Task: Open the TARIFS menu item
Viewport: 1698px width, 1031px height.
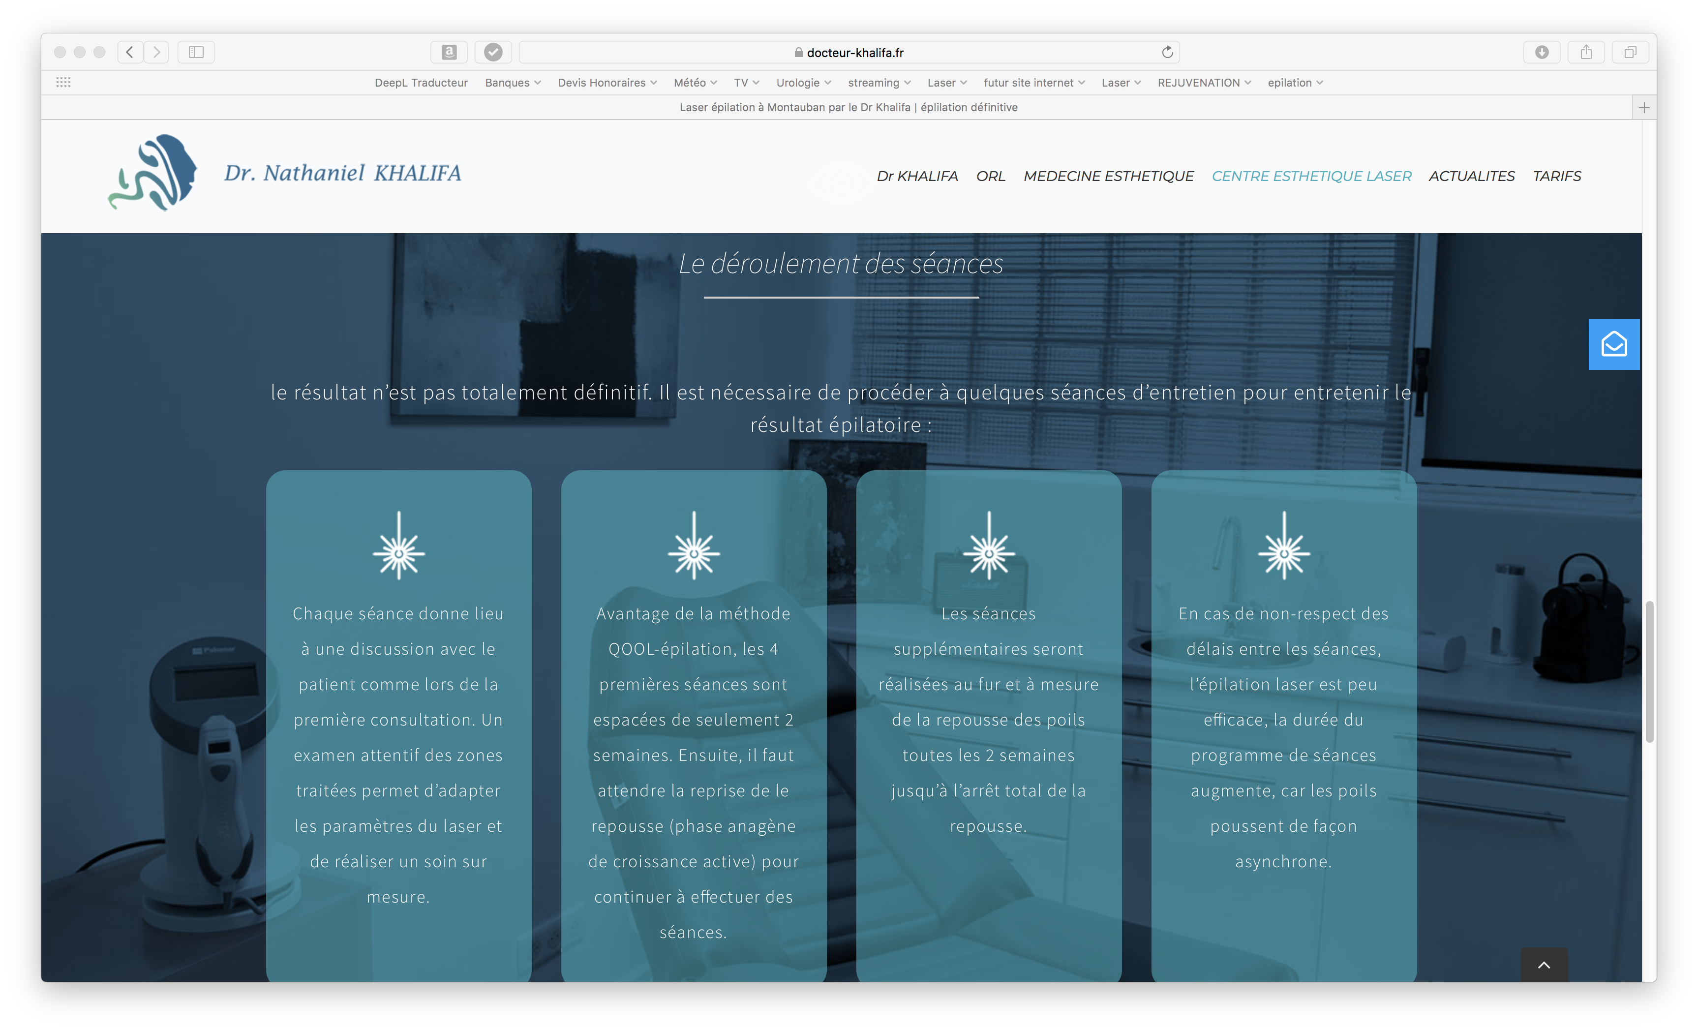Action: click(1557, 177)
